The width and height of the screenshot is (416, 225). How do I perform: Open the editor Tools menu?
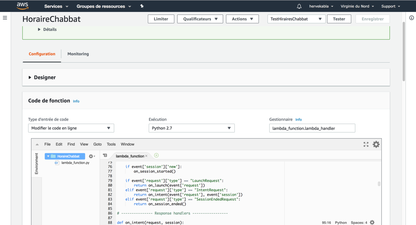click(111, 144)
